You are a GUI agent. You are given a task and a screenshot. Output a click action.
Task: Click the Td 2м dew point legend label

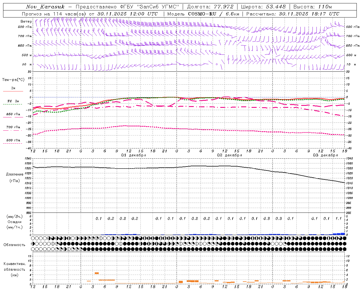pyautogui.click(x=13, y=101)
